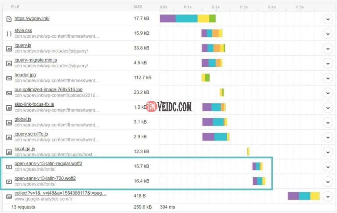Click the font icon beside open-sans-v13-latin-700.woff2

click(9, 182)
